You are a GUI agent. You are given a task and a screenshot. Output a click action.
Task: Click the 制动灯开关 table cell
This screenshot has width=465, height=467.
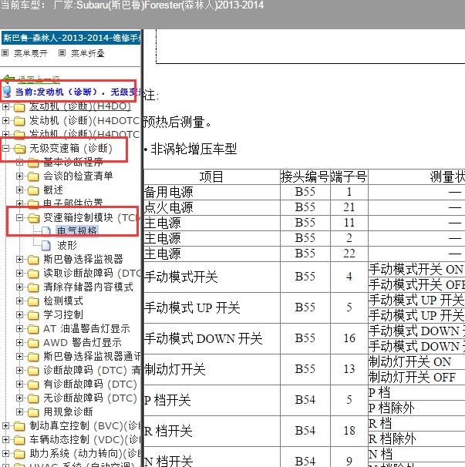(x=211, y=370)
